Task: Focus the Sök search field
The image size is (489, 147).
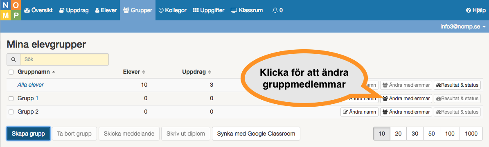Action: point(65,59)
